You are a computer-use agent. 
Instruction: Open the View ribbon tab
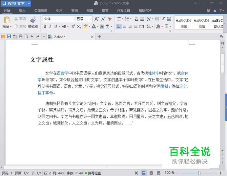click(90, 11)
